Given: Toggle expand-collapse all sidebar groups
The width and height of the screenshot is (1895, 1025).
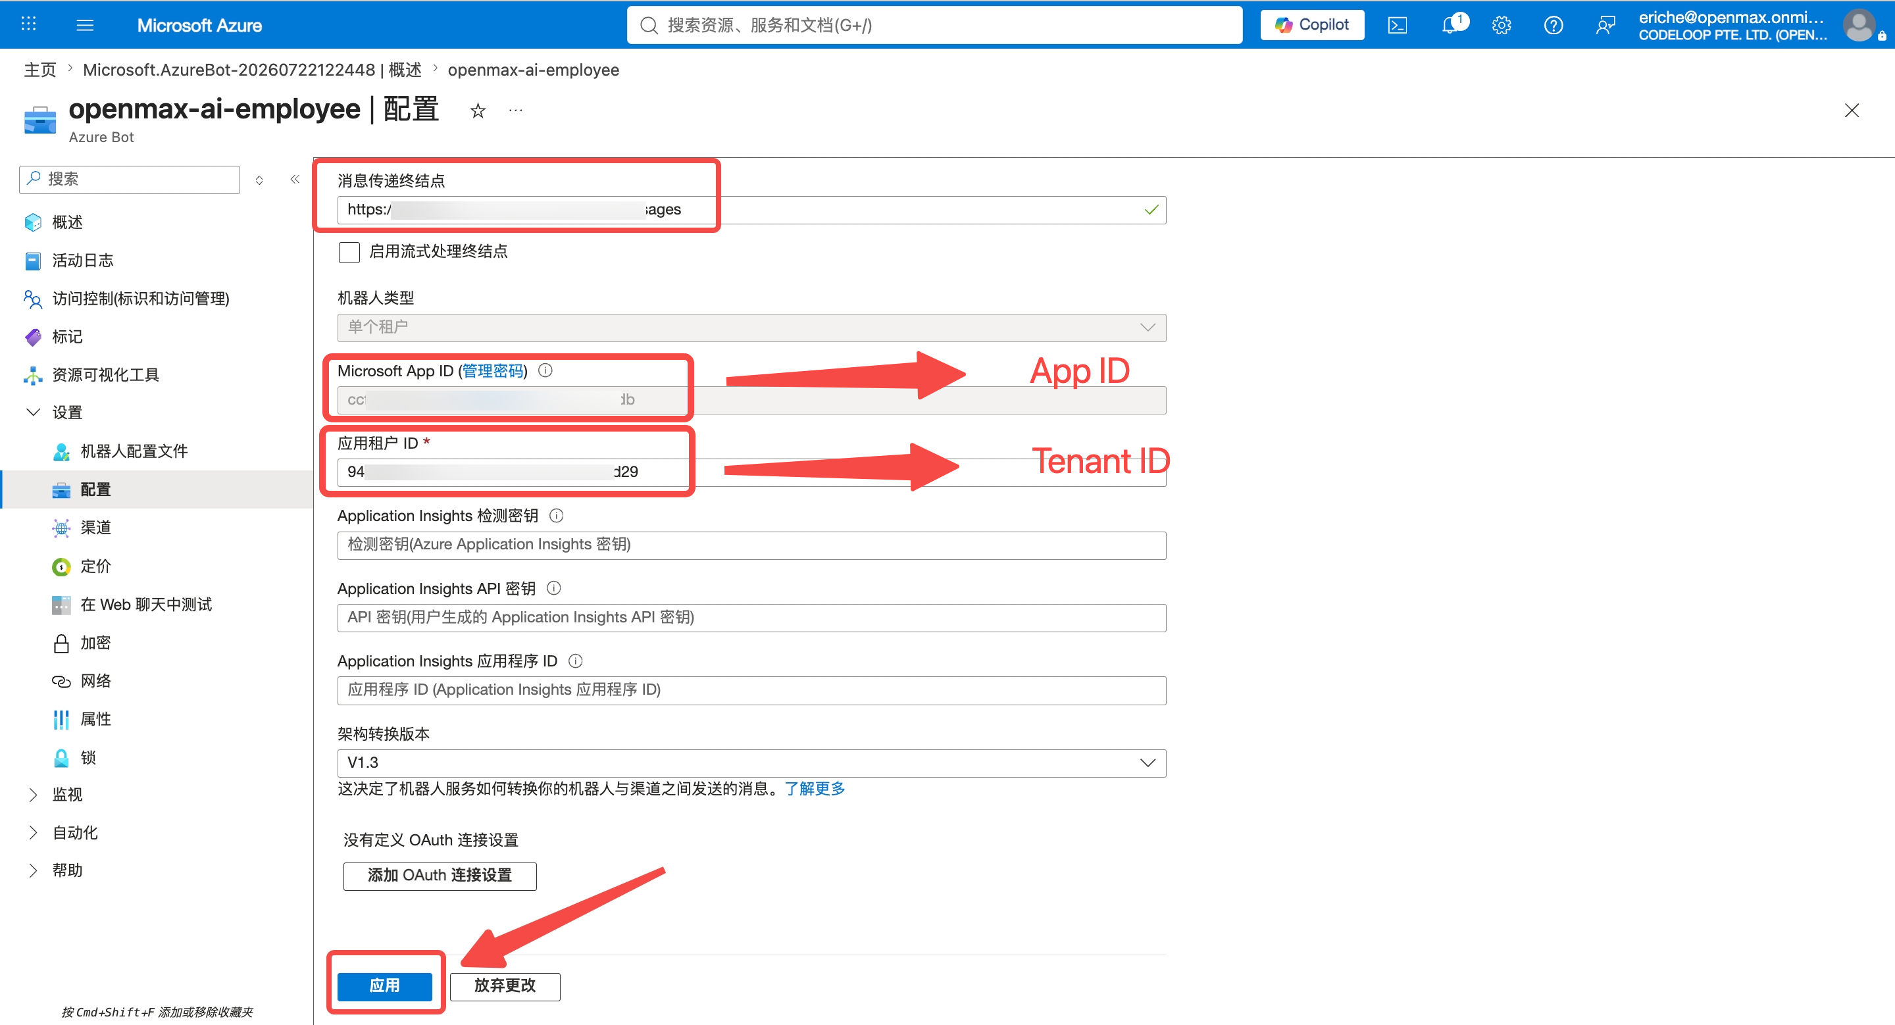Looking at the screenshot, I should coord(259,180).
